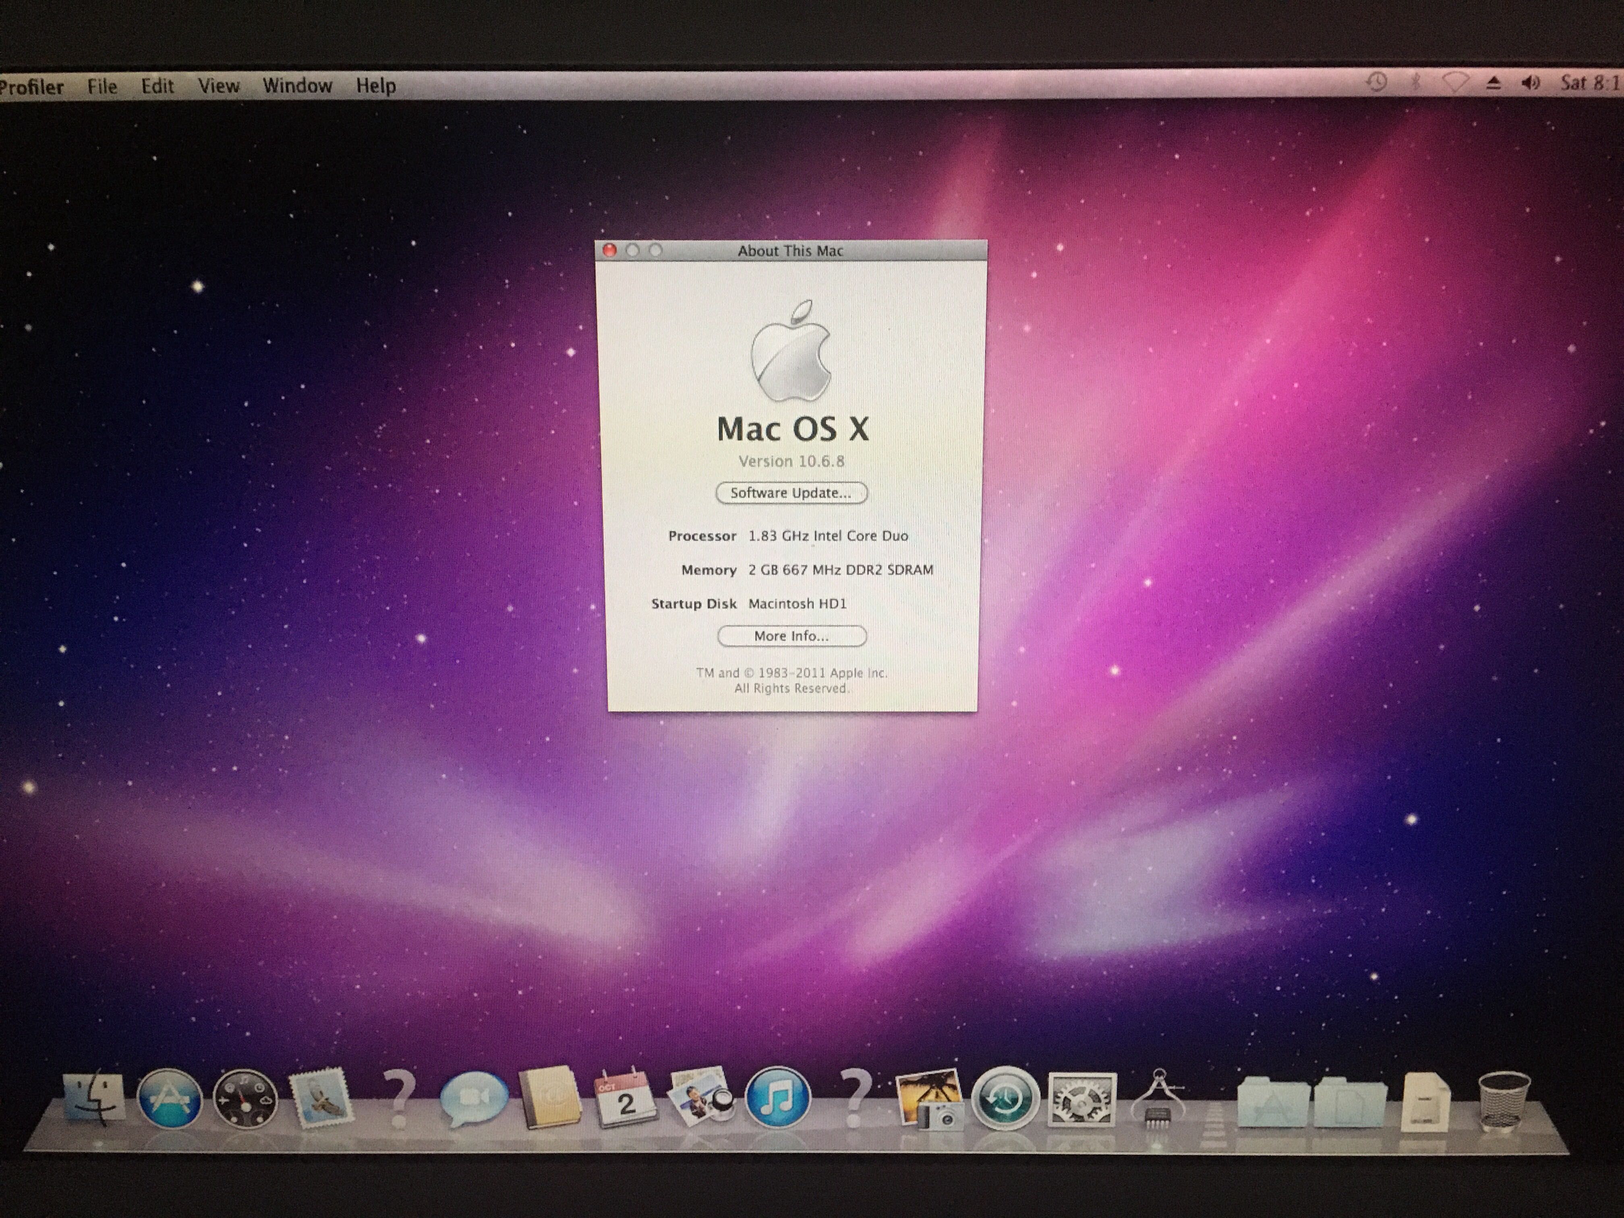Launch iPhoto from the dock
1624x1218 pixels.
pos(930,1099)
